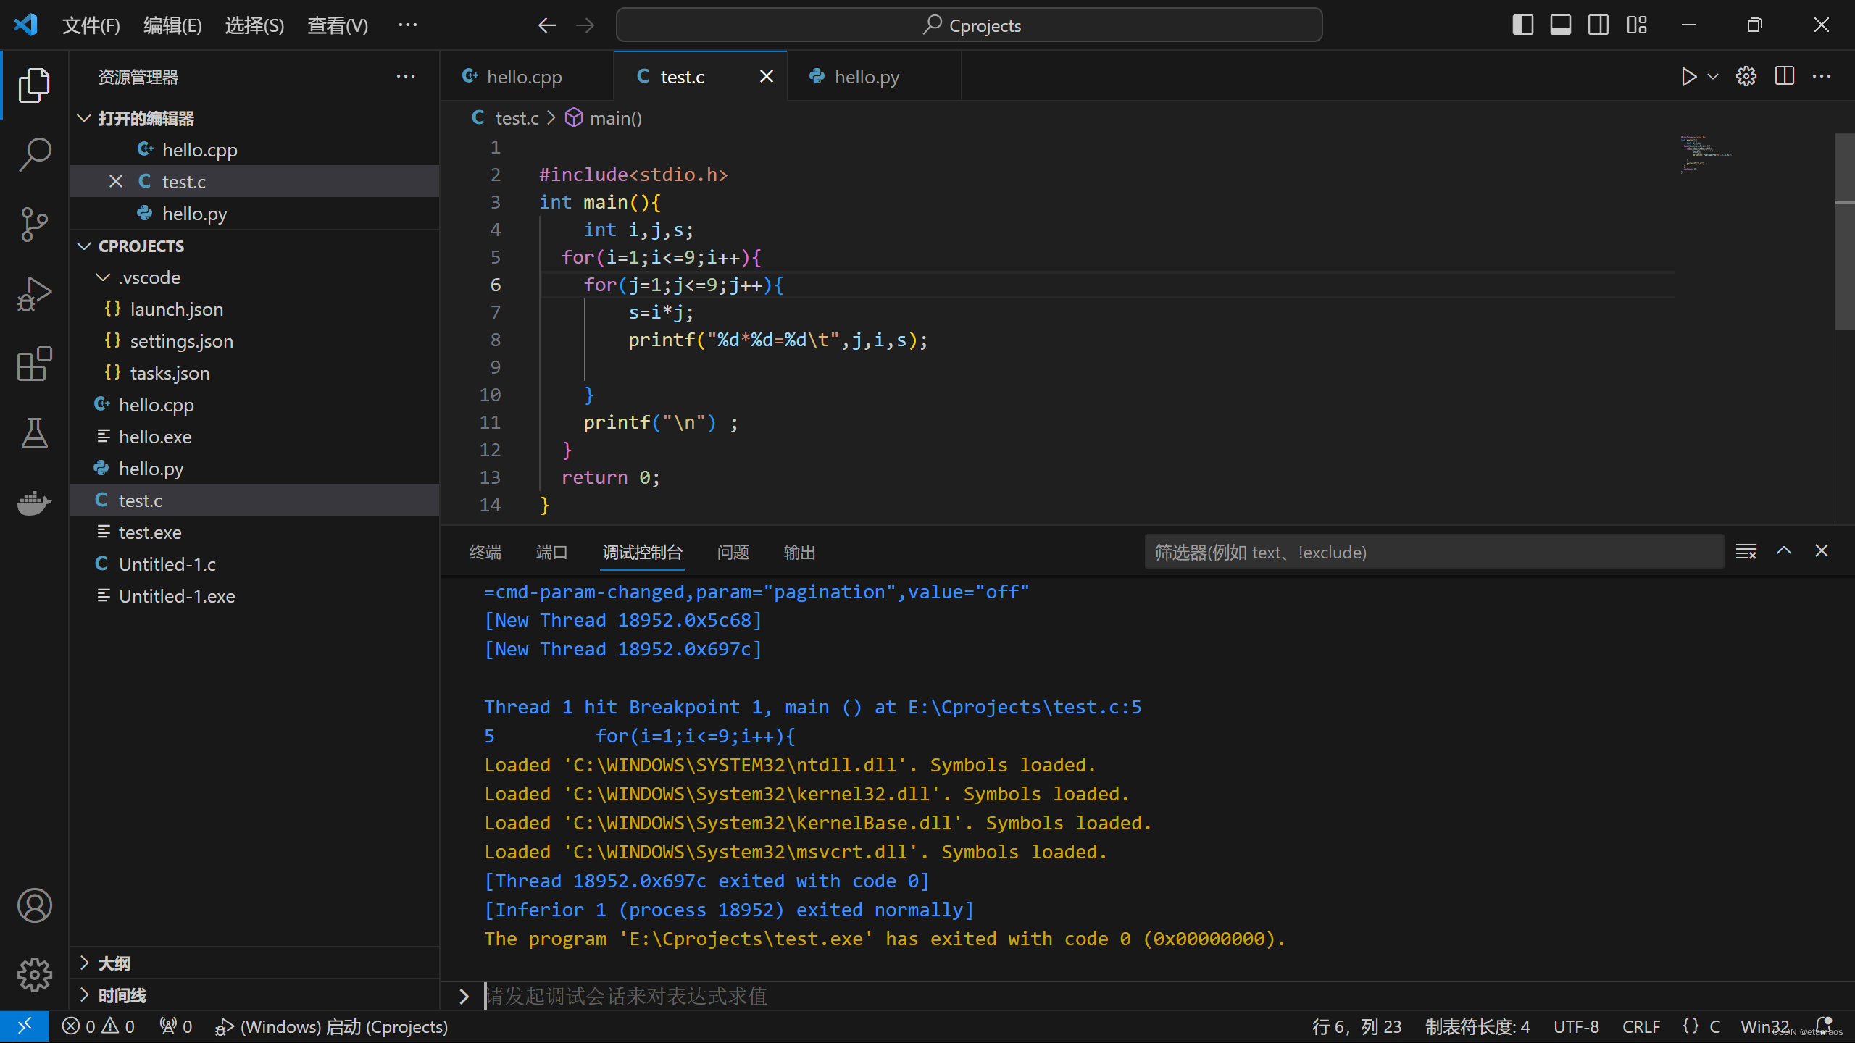
Task: Open the Testing flask view
Action: [34, 433]
